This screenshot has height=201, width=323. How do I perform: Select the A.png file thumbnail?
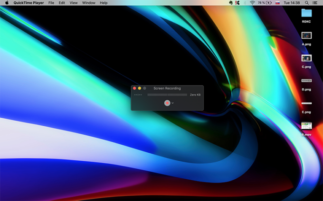coord(306,35)
